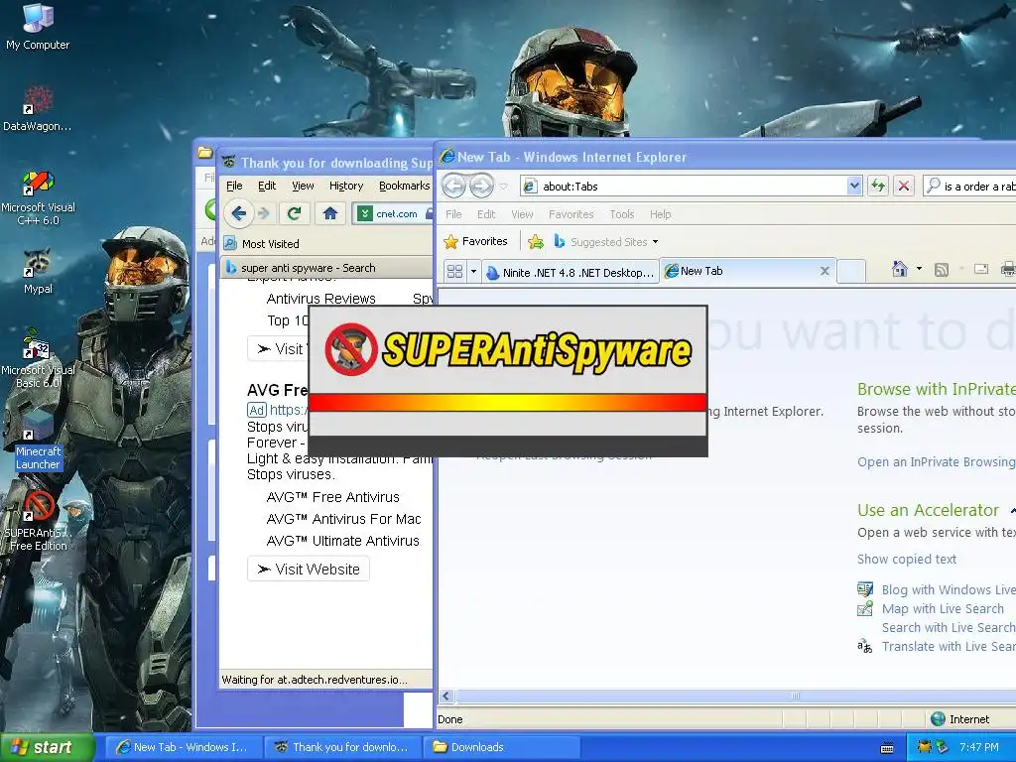This screenshot has height=762, width=1016.
Task: Select the Minecraft Launcher desktop icon
Action: 38,441
